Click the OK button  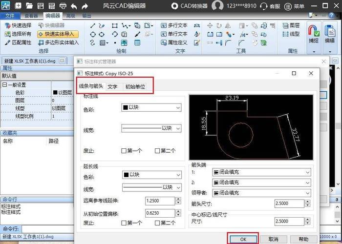click(244, 239)
